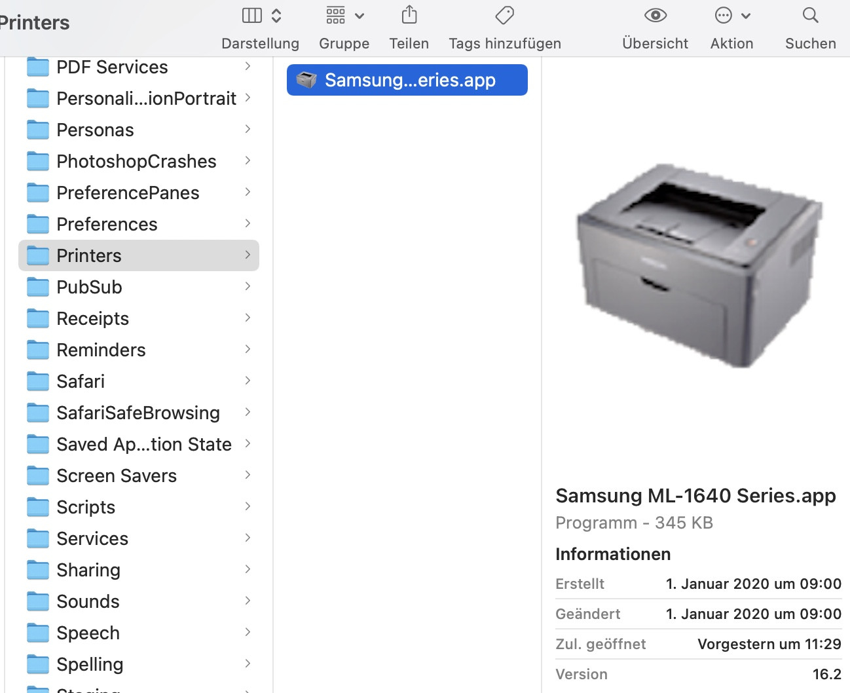Screen dimensions: 850x693
Task: Click the Gruppe toolbar label
Action: pos(344,43)
